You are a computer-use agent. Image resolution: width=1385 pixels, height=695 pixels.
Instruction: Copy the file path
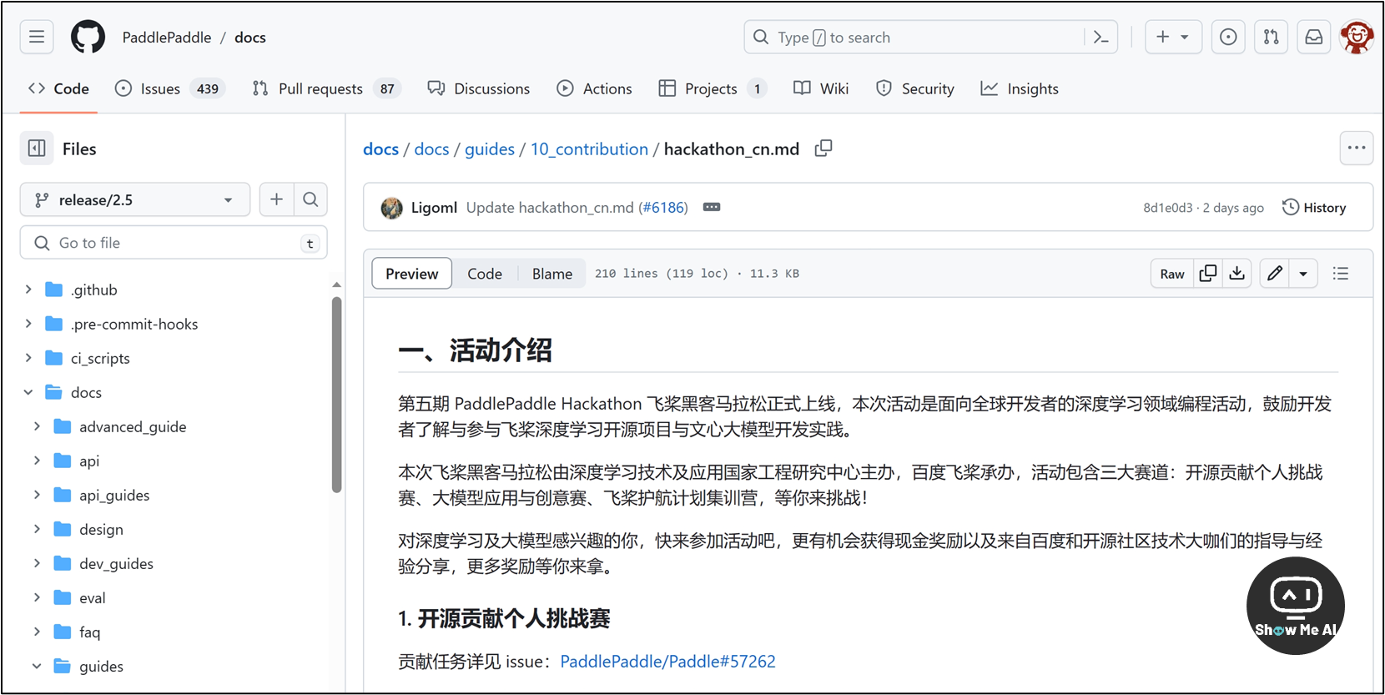823,149
